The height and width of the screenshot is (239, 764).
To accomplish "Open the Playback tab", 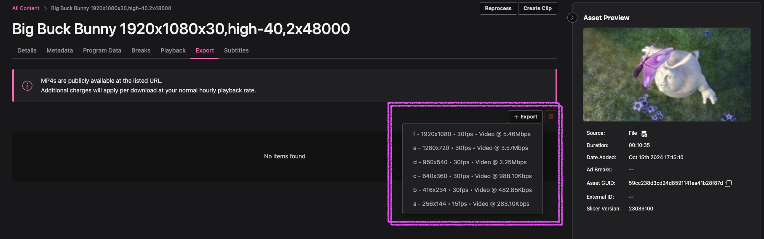I will tap(173, 50).
